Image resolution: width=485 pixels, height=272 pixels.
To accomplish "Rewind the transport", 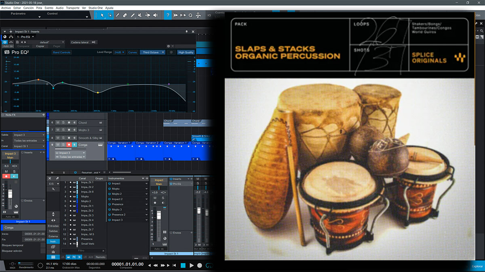I will point(156,266).
